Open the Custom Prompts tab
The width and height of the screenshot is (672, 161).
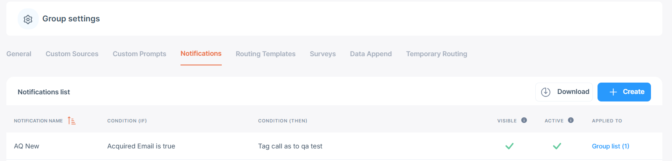[139, 54]
